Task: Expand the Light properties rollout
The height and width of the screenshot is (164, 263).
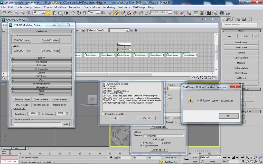Action: pyautogui.click(x=41, y=87)
